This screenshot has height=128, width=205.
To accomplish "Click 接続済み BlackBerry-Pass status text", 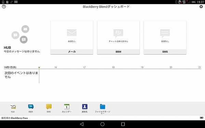I will 14,118.
